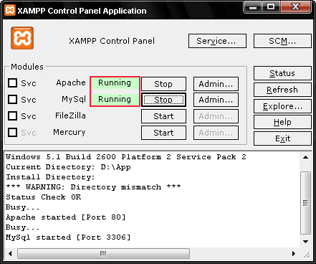Click the log vertical scrollbar up arrow
This screenshot has width=316, height=264.
pyautogui.click(x=305, y=157)
